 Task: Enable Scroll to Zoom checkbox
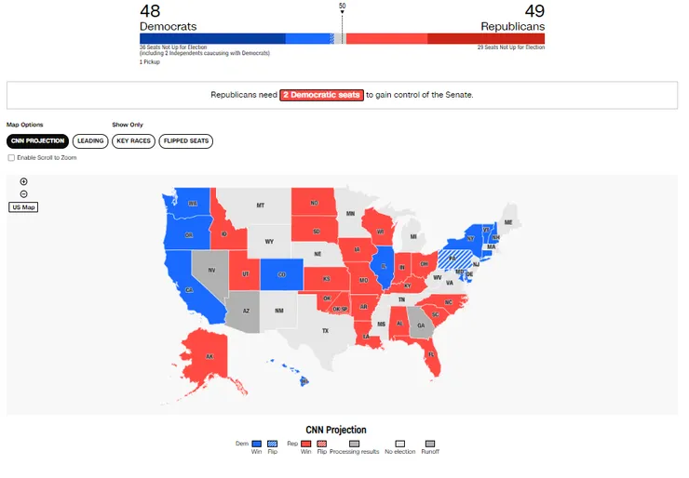pos(11,158)
